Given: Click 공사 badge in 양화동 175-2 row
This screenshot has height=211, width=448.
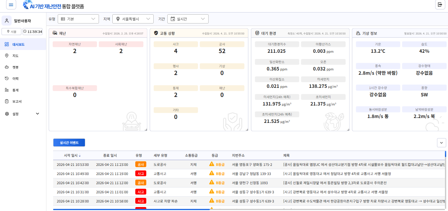Looking at the screenshot, I should (141, 164).
